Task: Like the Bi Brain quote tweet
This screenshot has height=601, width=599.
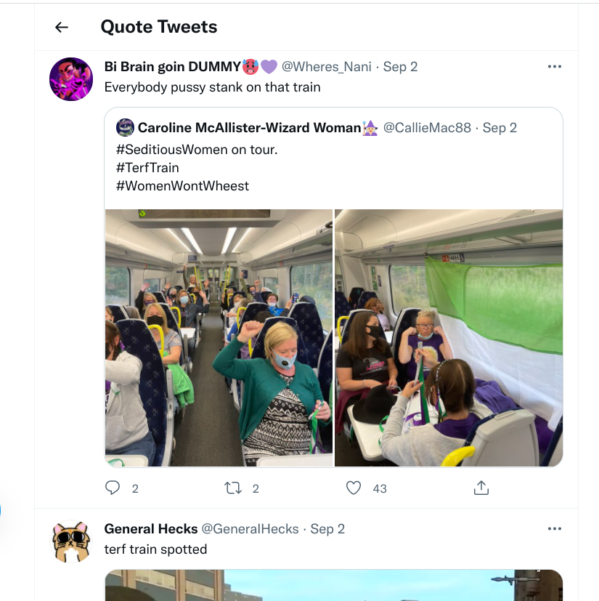Action: (x=354, y=488)
